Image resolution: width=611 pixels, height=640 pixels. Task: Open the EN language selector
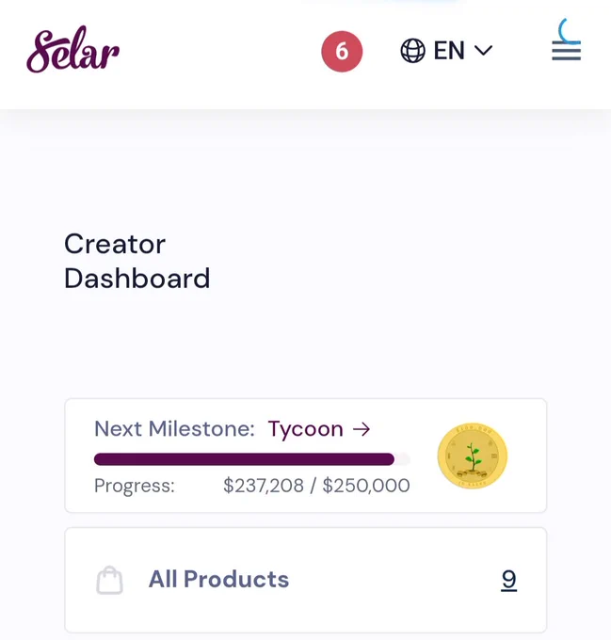click(x=446, y=51)
